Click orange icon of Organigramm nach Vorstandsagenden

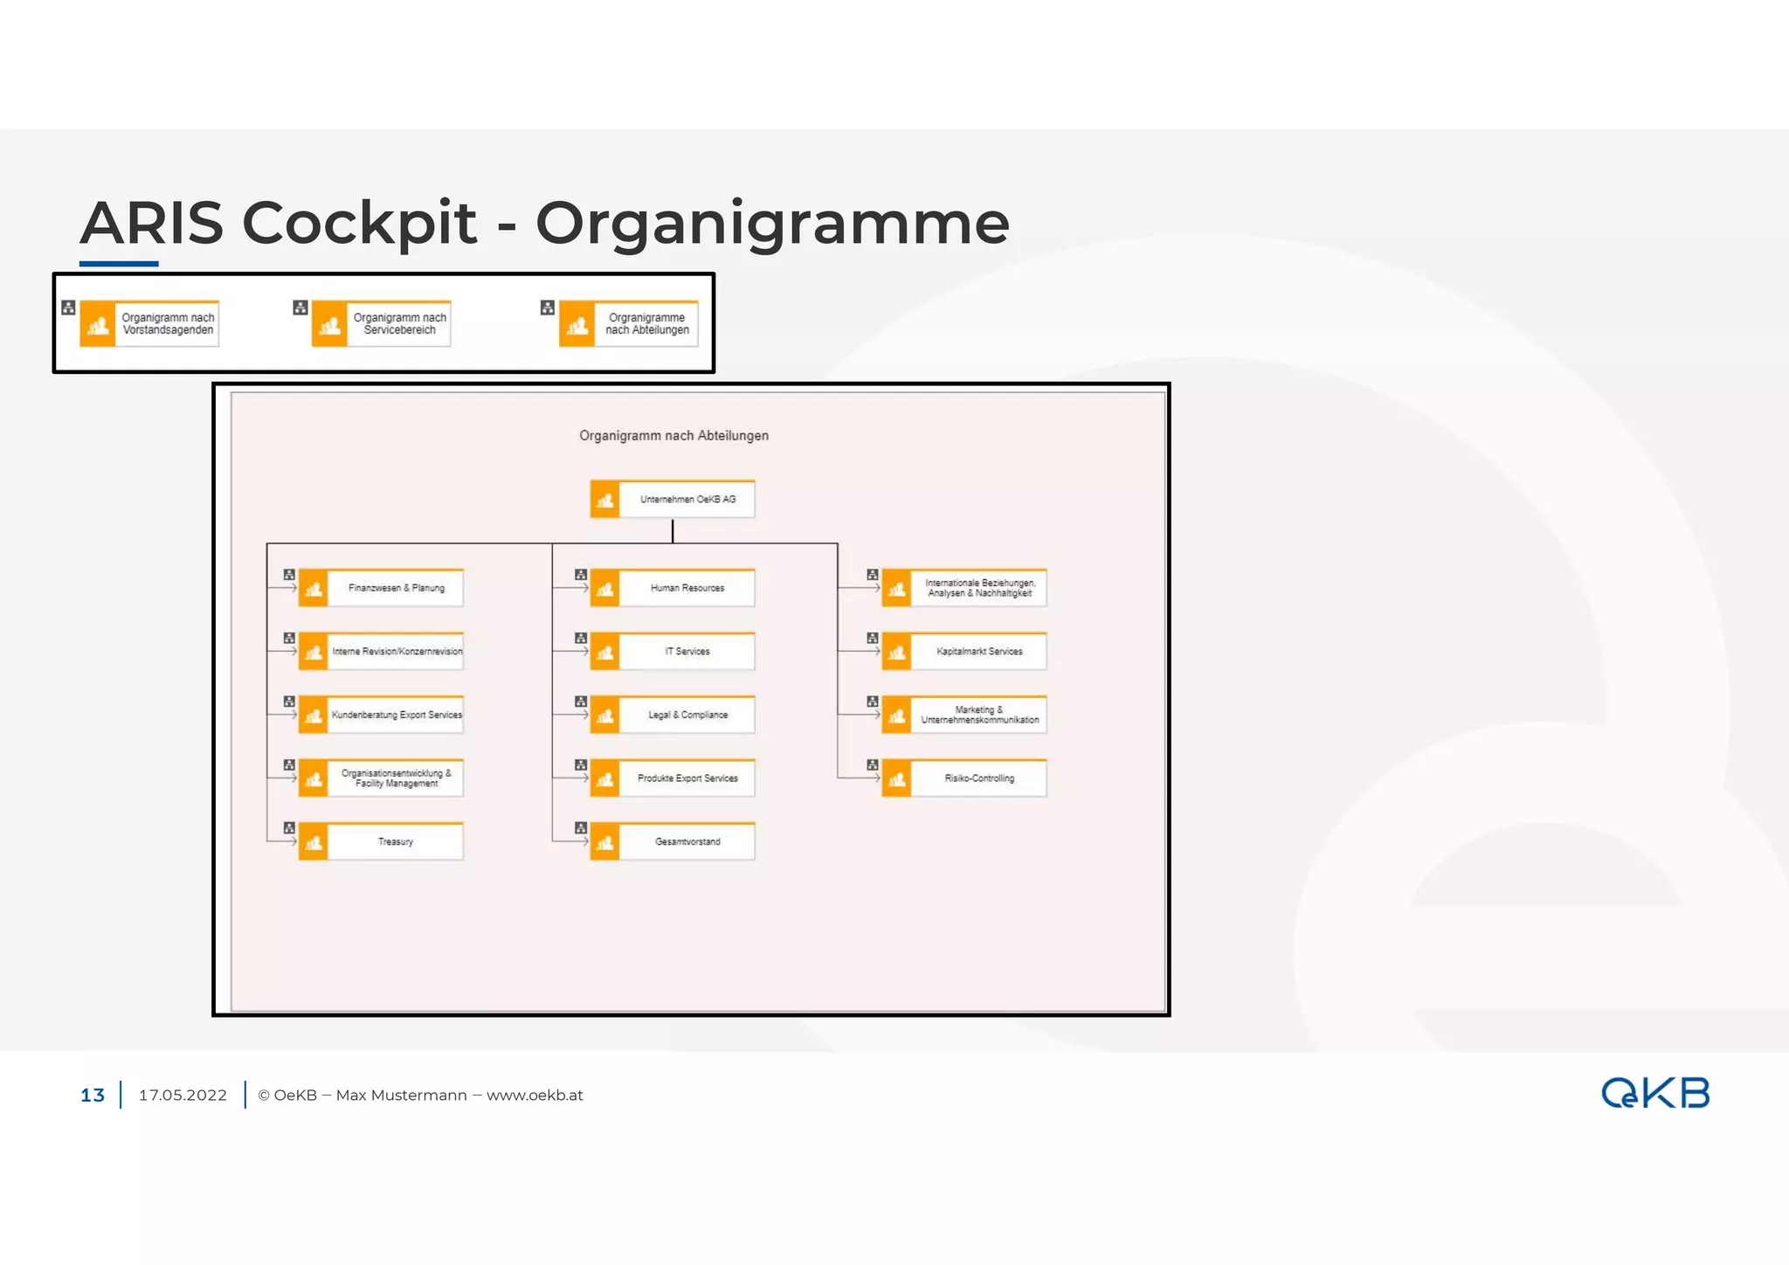98,324
